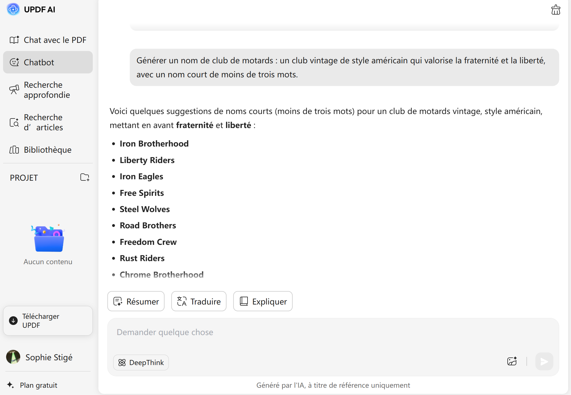Image resolution: width=571 pixels, height=395 pixels.
Task: Click the empty project folder illustration
Action: [48, 239]
